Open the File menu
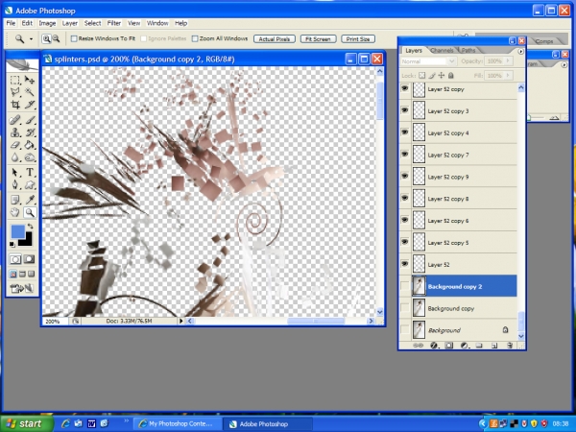 [x=11, y=23]
